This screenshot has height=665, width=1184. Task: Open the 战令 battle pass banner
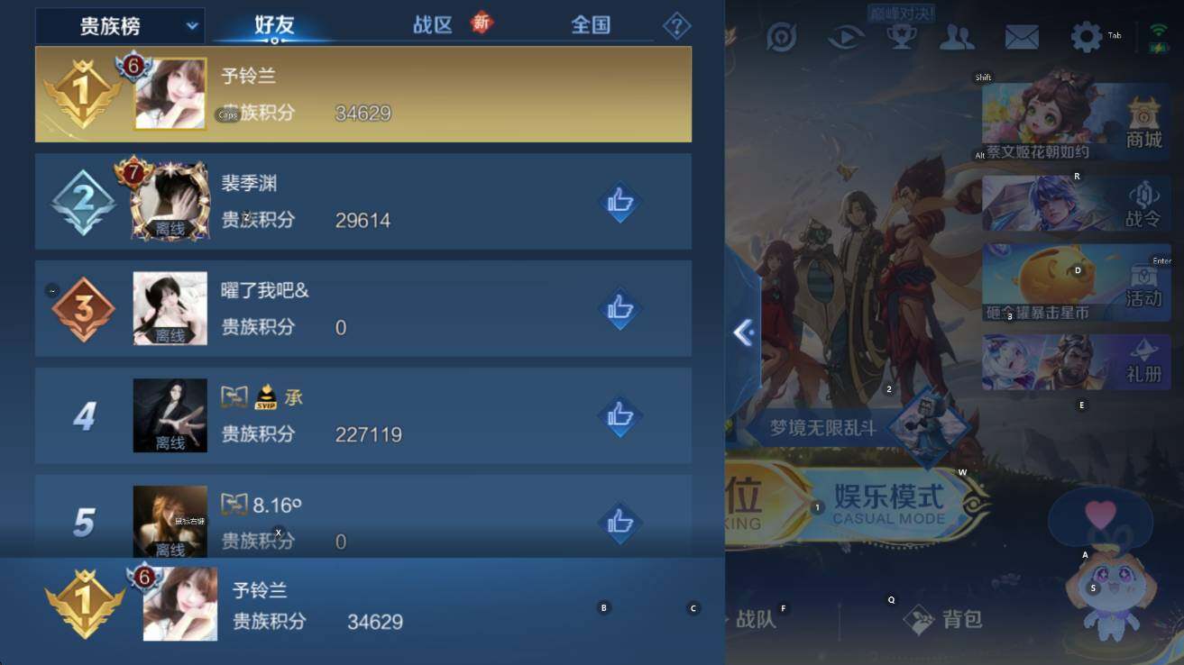pos(1076,204)
